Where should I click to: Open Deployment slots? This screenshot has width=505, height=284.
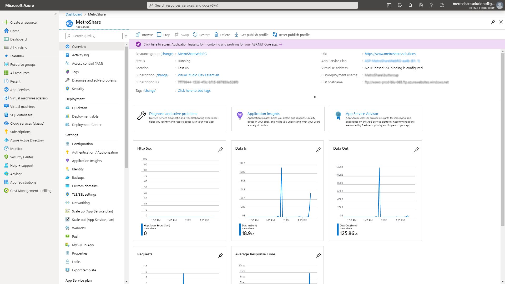coord(92,116)
